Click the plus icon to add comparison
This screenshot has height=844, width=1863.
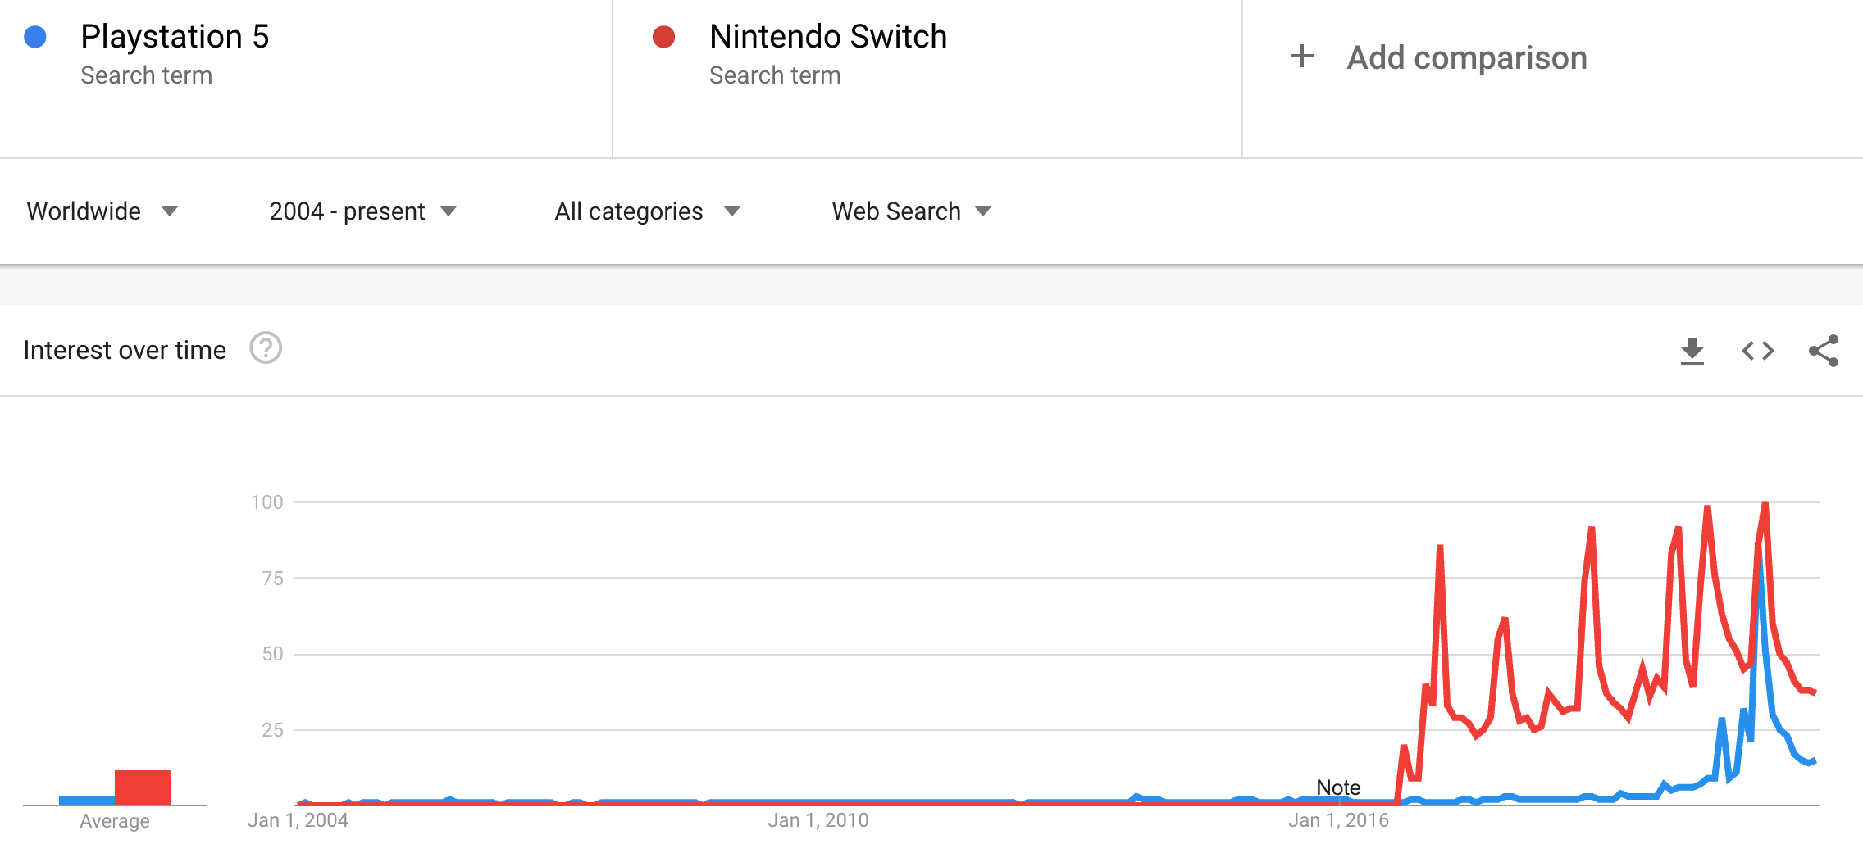point(1301,57)
